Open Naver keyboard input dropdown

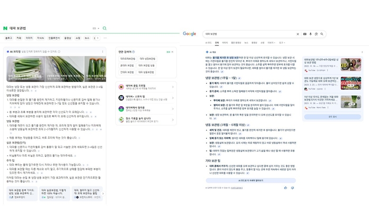[96, 28]
